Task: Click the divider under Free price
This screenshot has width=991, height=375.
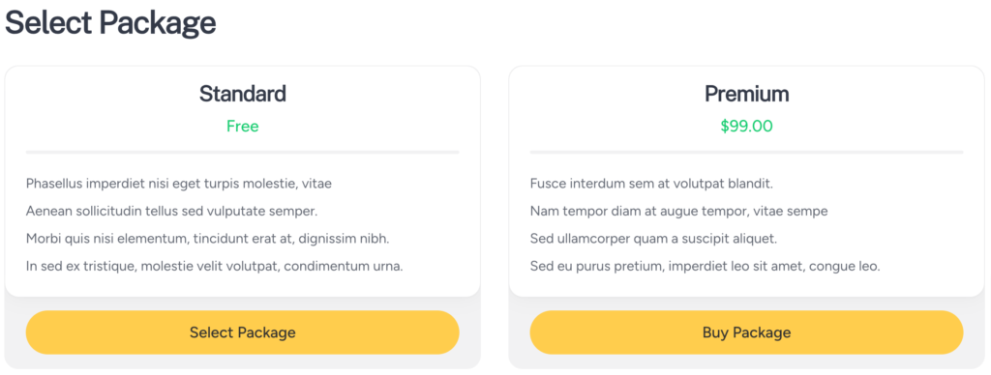Action: pos(243,152)
